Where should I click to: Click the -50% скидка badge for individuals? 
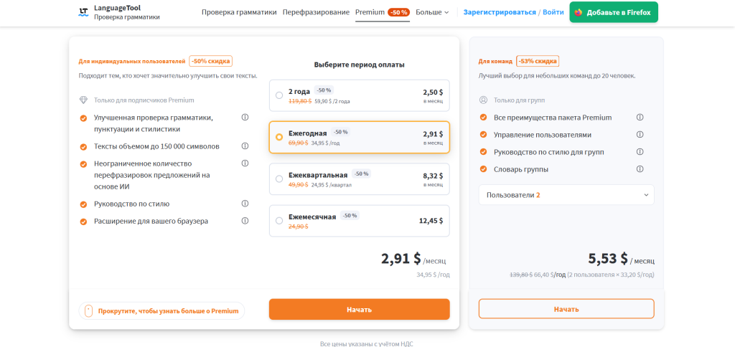click(211, 61)
